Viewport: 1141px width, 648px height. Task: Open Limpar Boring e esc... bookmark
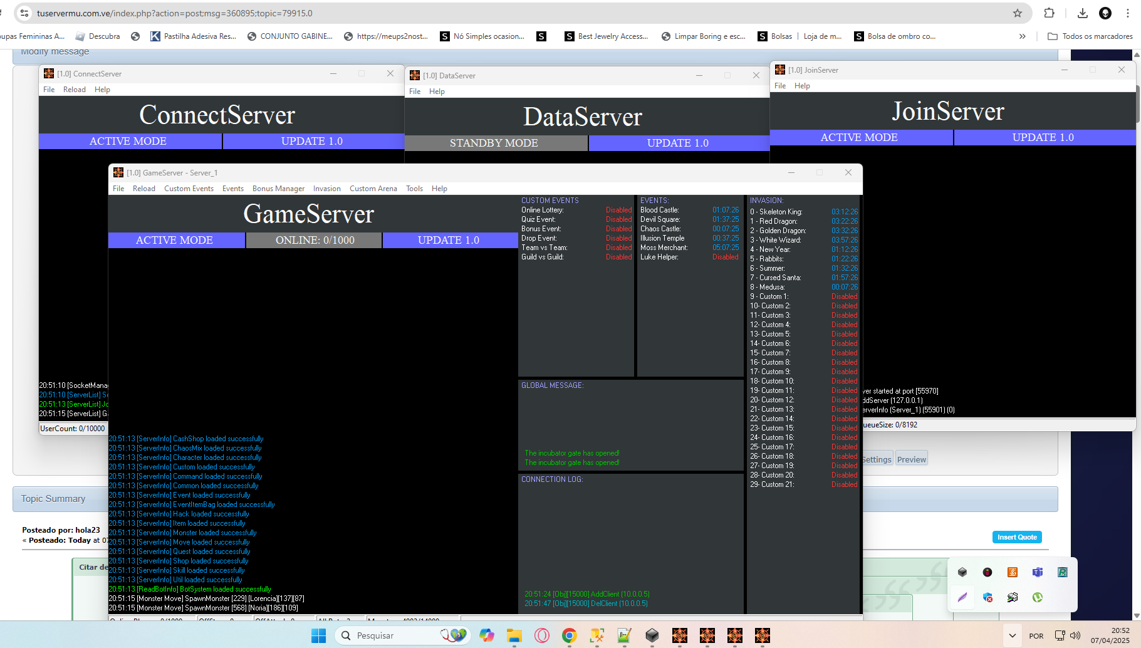(x=704, y=36)
